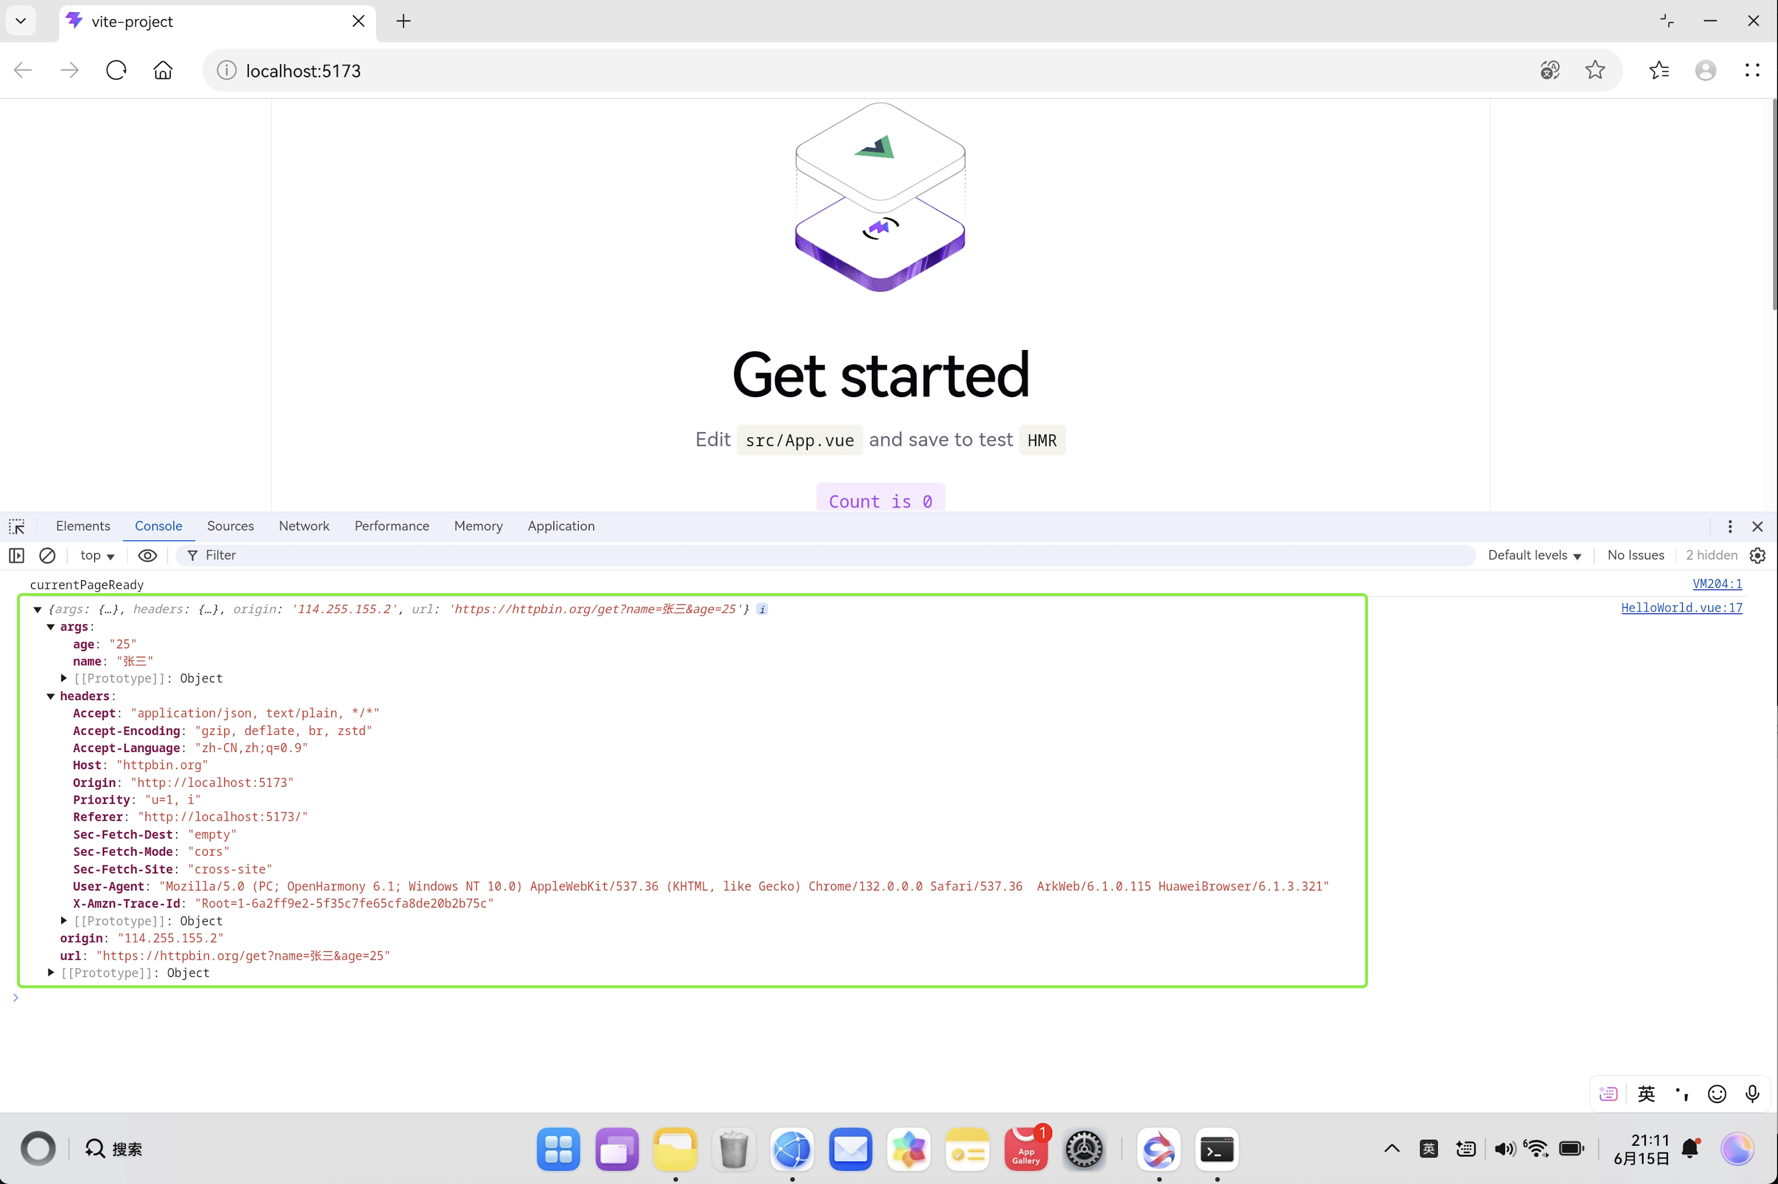Open the Mail app in dock
Image resolution: width=1778 pixels, height=1184 pixels.
(850, 1149)
